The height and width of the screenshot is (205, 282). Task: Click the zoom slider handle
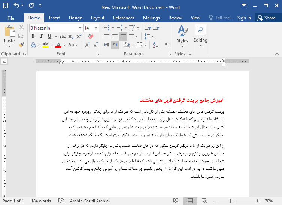[230, 201]
